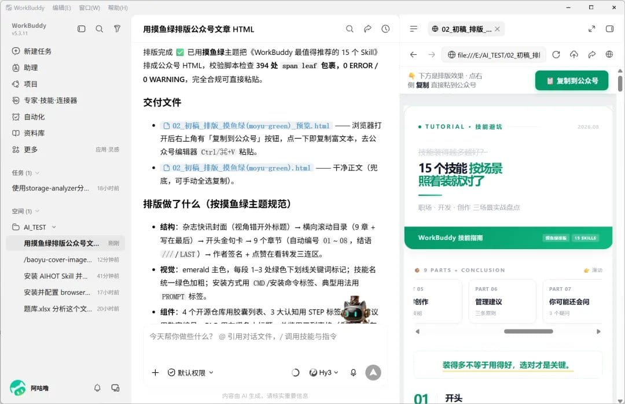
Task: Go back in preview browser
Action: tap(413, 54)
